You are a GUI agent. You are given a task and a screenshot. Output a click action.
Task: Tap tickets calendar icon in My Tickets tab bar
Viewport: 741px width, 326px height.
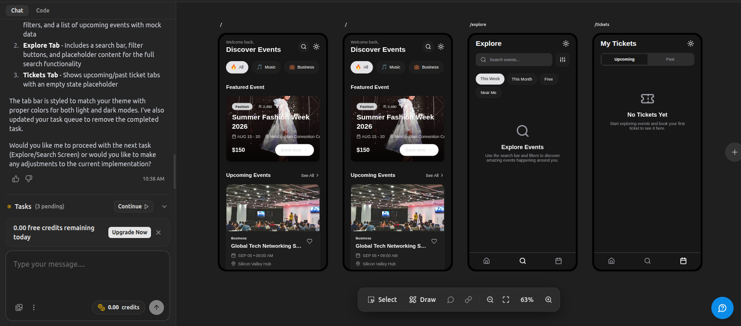point(683,261)
